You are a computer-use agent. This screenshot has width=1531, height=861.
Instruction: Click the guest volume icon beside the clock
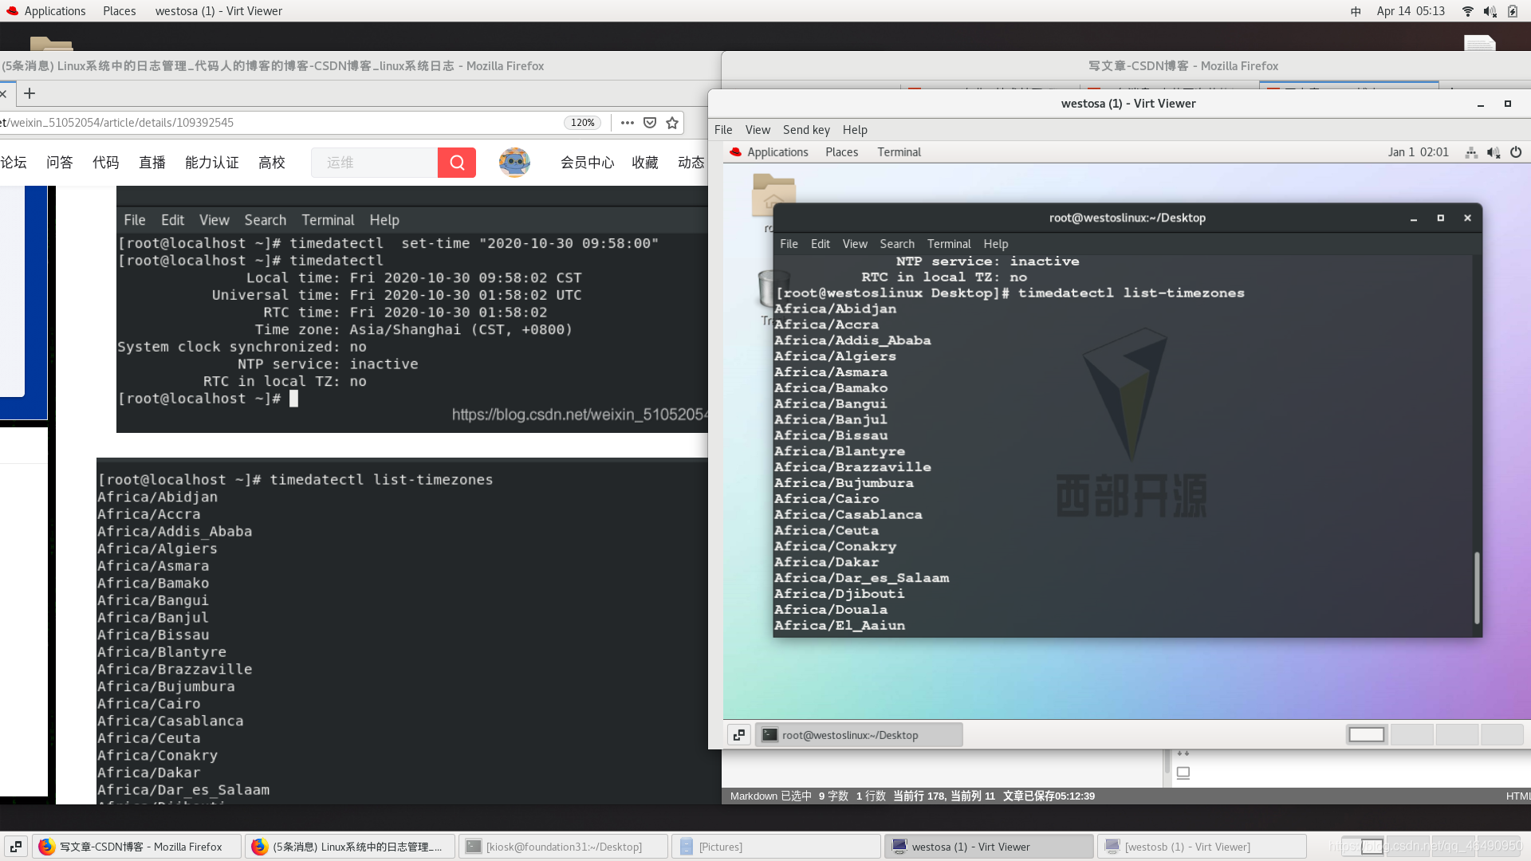(x=1494, y=152)
